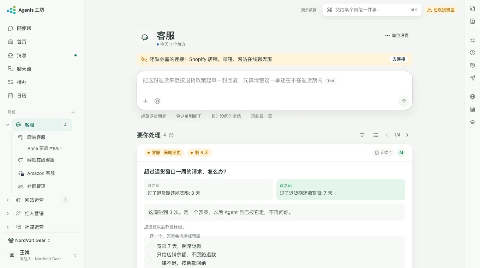Choose the 起草退货回复 suggestion chip
Screen dimensions: 480x268
point(154,116)
